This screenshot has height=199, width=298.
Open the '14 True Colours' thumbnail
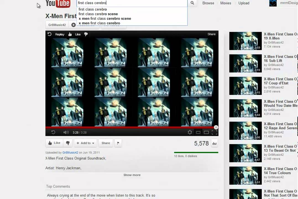(x=245, y=176)
